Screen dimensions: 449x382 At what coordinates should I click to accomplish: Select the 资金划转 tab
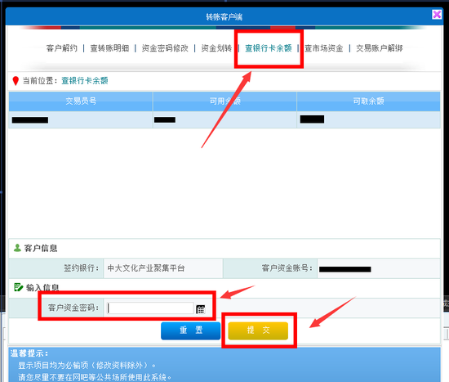coord(216,48)
